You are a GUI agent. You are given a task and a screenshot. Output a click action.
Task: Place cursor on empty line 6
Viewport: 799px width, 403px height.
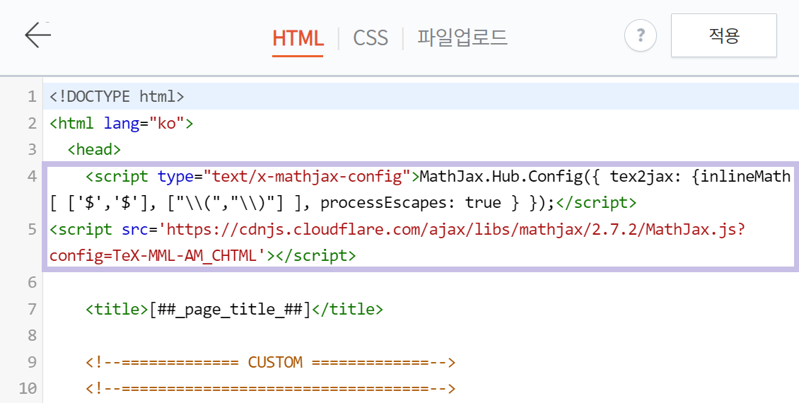tap(421, 282)
